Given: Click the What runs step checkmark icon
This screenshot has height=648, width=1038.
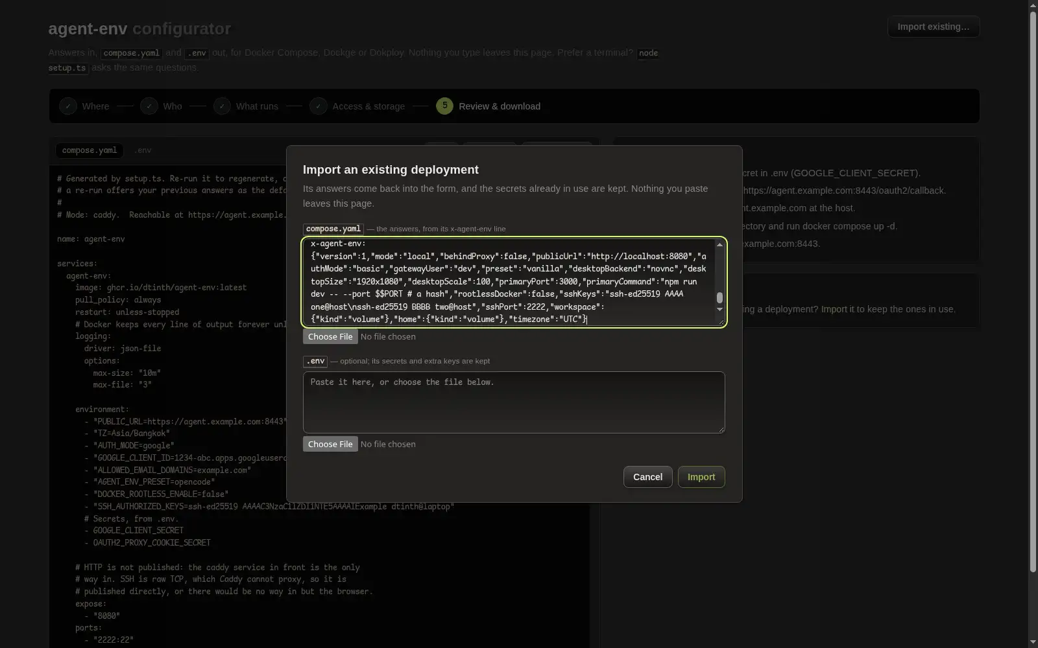Looking at the screenshot, I should [x=222, y=106].
